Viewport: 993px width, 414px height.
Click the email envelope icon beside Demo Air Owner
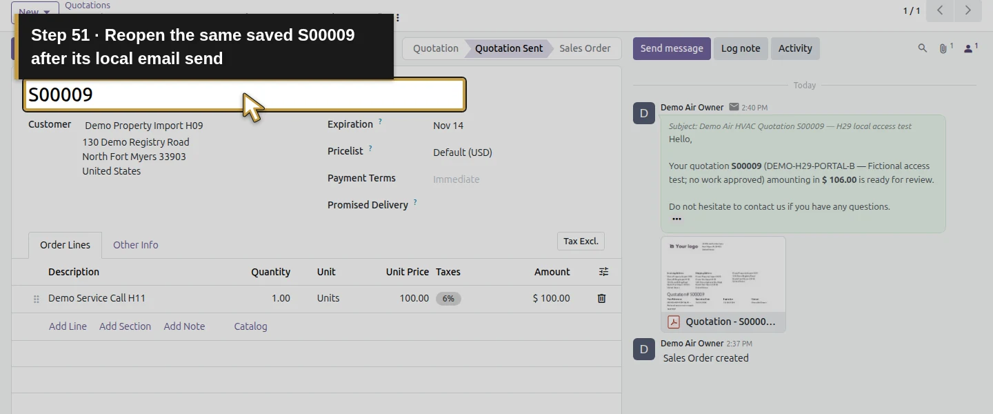coord(734,108)
